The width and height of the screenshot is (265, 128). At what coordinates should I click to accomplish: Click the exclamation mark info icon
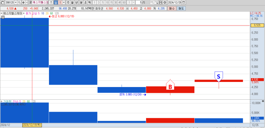51,2
